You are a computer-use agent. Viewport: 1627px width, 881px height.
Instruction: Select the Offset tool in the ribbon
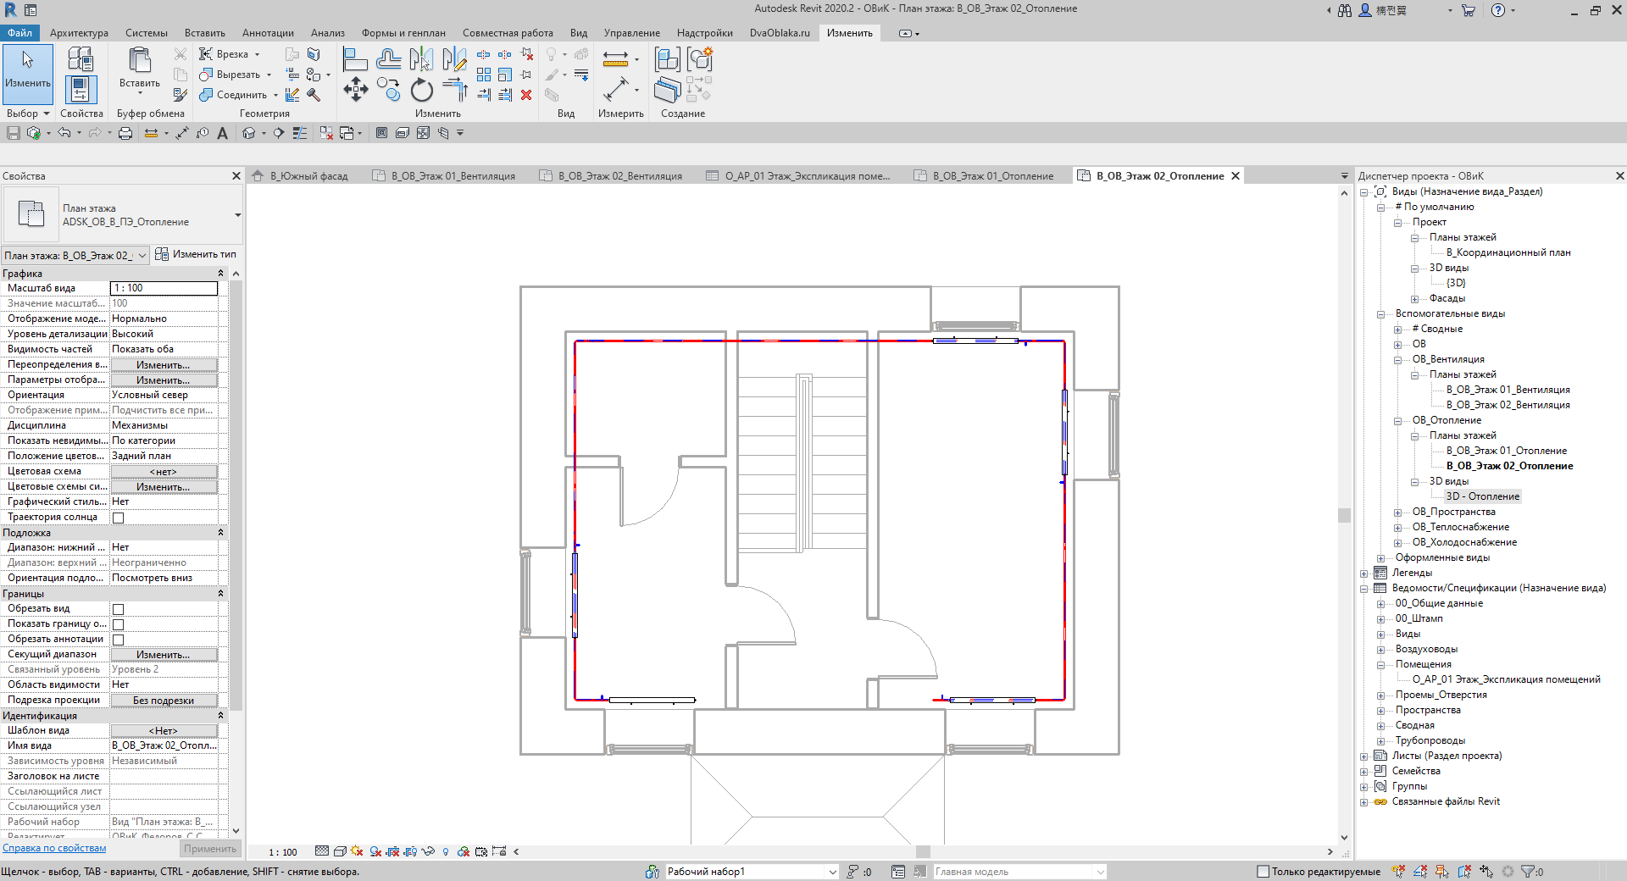click(x=389, y=58)
